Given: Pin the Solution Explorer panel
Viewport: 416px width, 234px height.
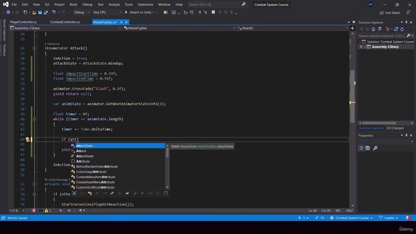Looking at the screenshot, I should (x=406, y=22).
